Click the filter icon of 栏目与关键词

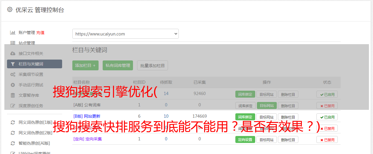coord(13,64)
